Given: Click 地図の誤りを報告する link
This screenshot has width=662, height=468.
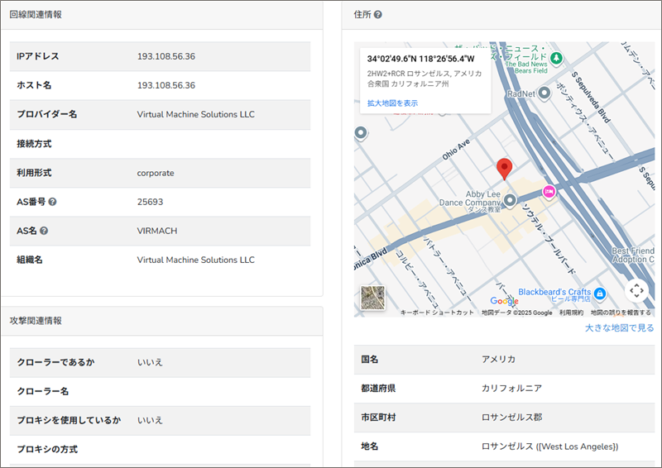Looking at the screenshot, I should point(621,313).
